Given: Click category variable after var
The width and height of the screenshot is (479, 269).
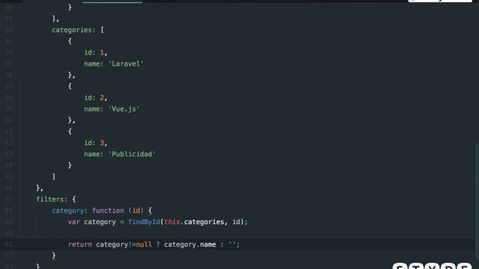Looking at the screenshot, I should [100, 222].
